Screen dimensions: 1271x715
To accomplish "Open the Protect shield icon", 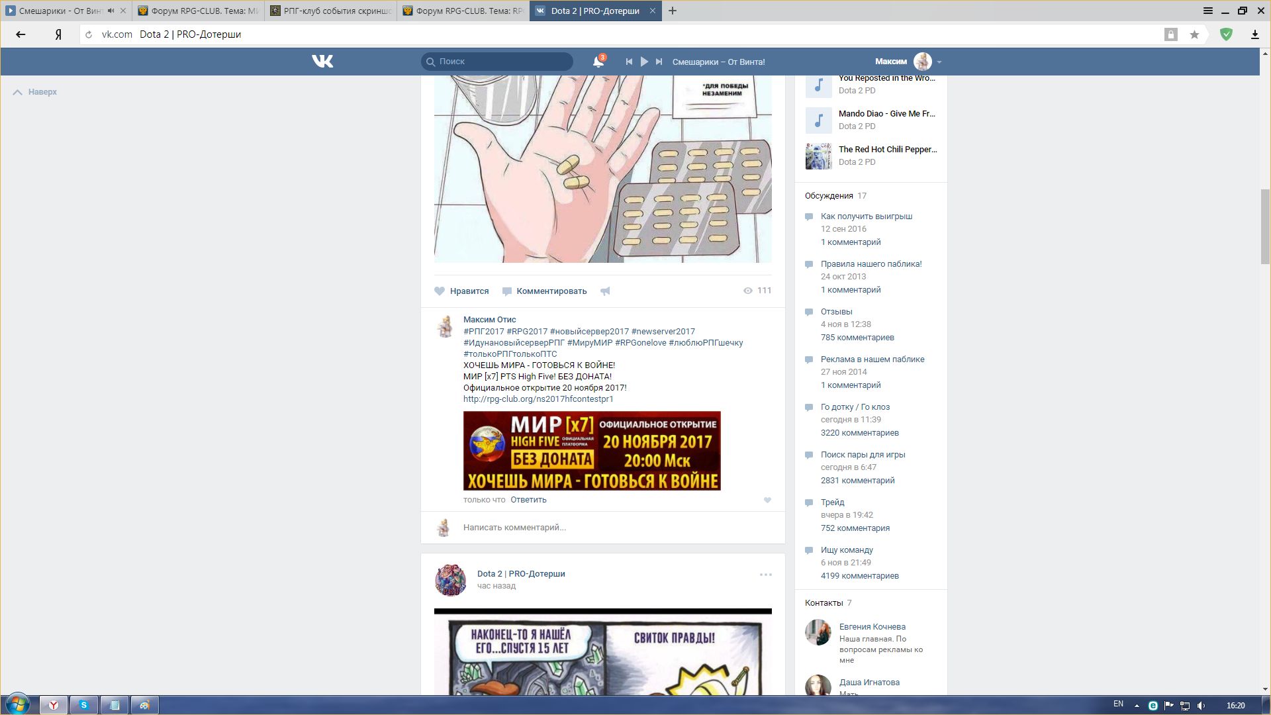I will tap(1226, 34).
